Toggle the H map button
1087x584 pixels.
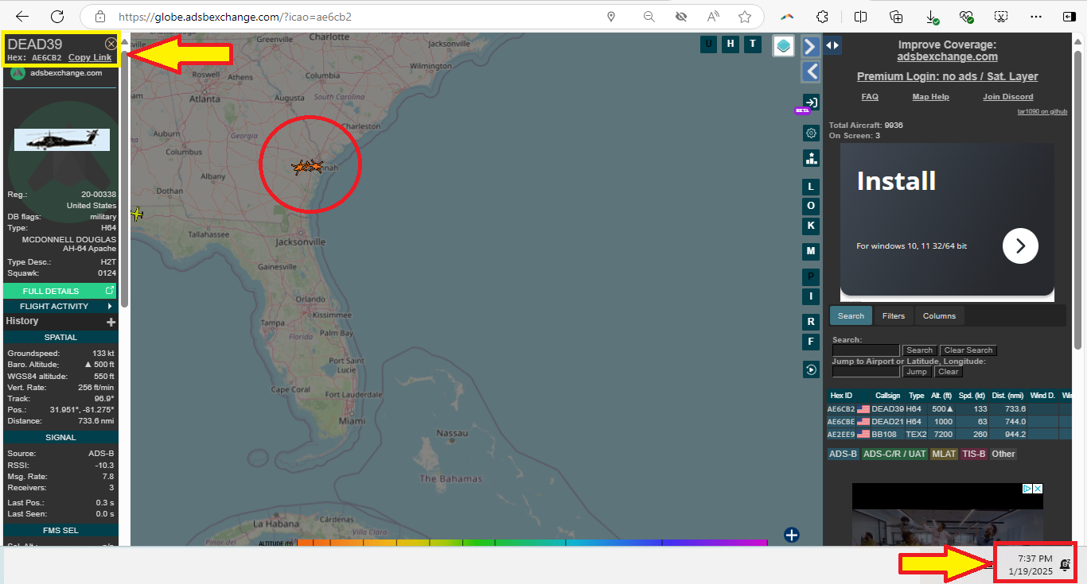click(x=731, y=44)
